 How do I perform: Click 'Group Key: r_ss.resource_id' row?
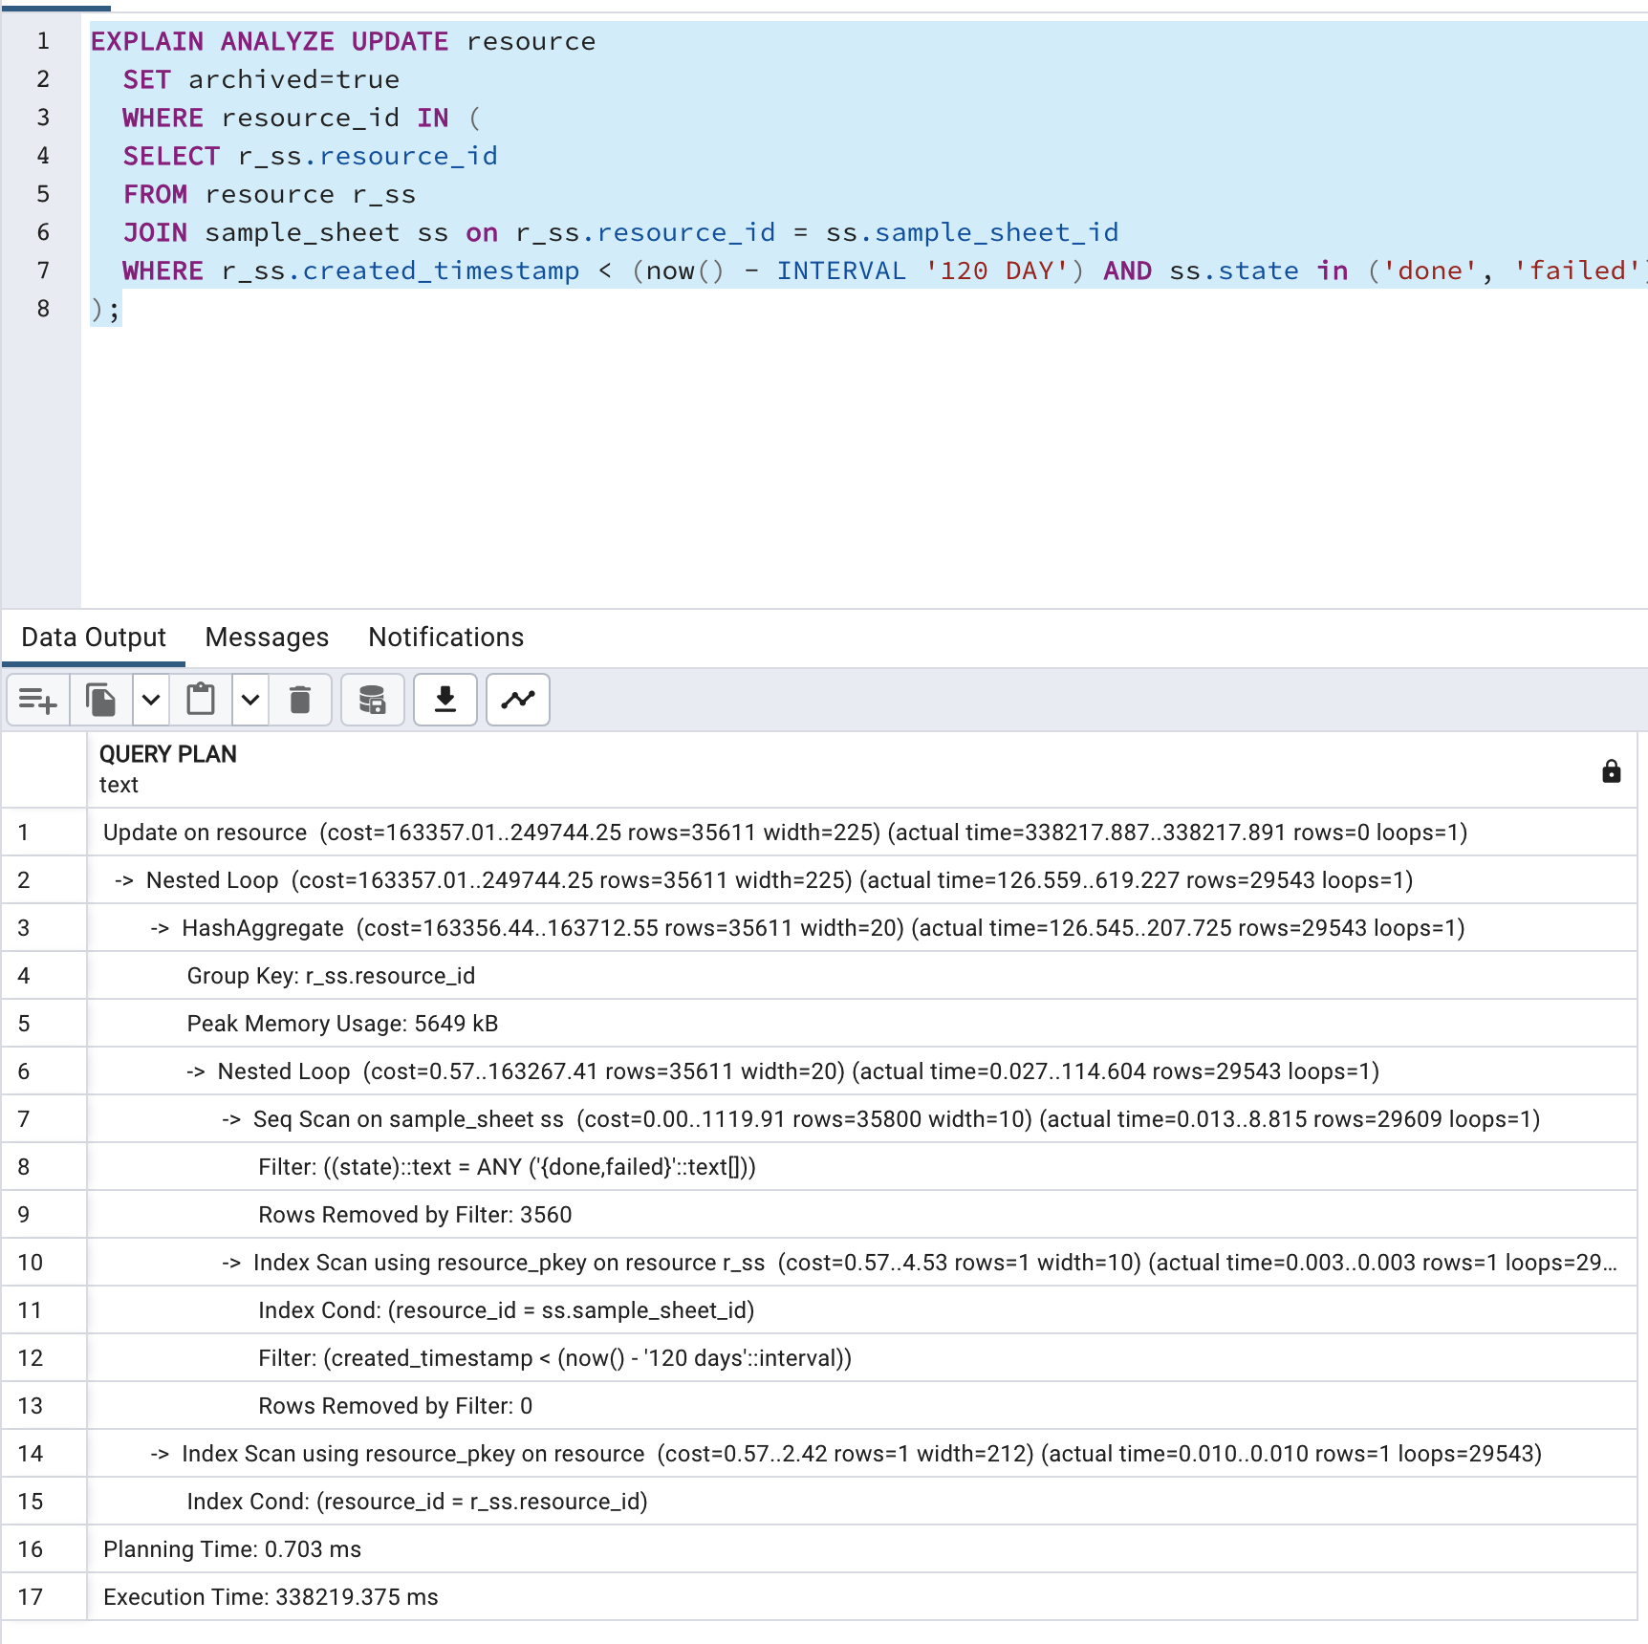(x=861, y=976)
